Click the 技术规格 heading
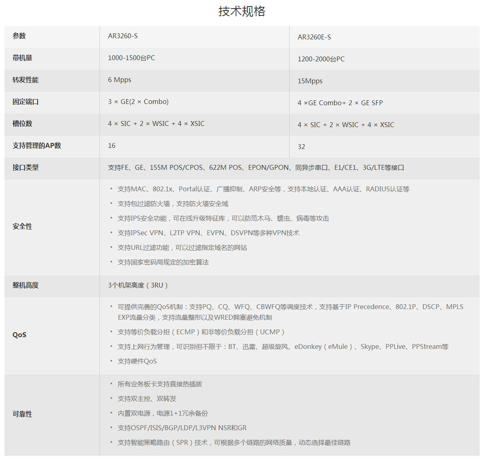The image size is (487, 461). point(242,11)
